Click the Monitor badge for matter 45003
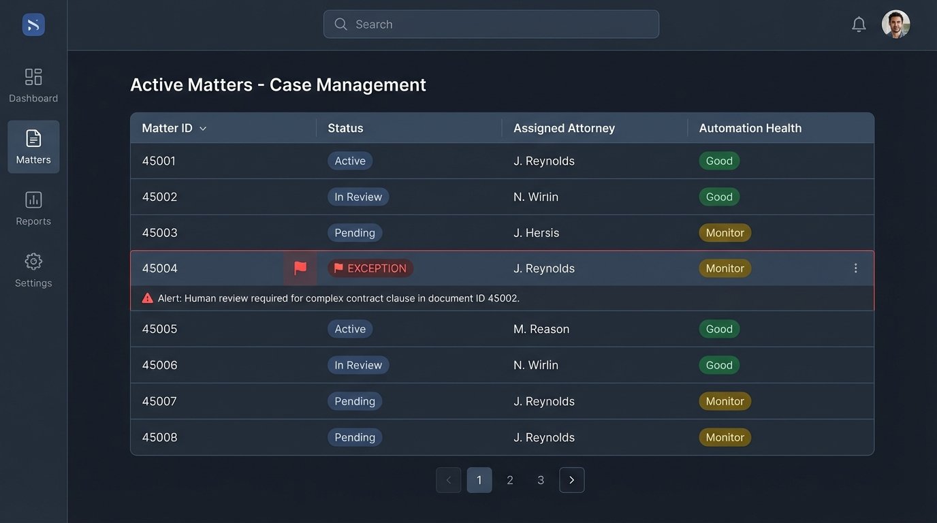 725,233
